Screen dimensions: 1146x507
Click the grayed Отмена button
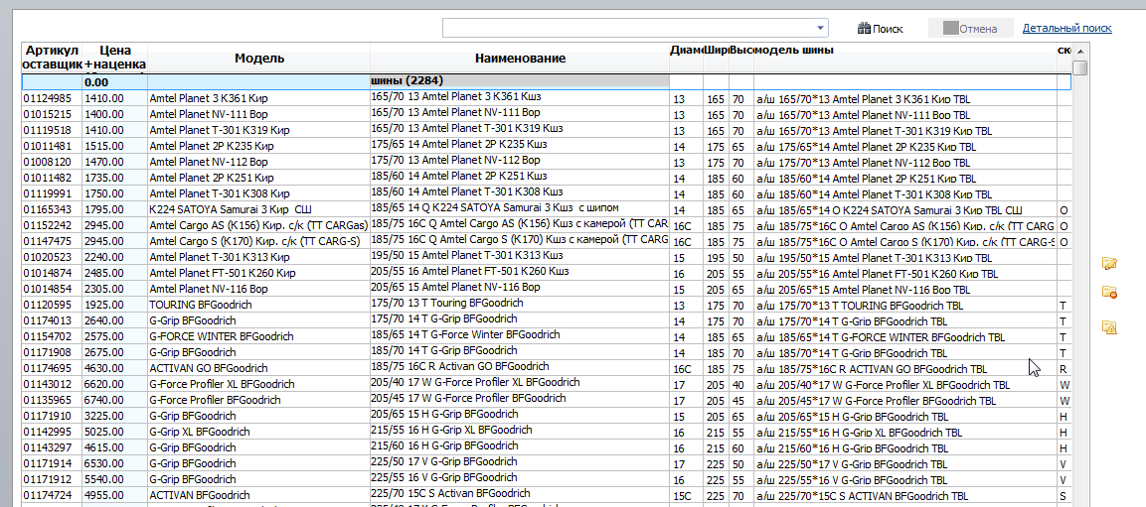971,29
